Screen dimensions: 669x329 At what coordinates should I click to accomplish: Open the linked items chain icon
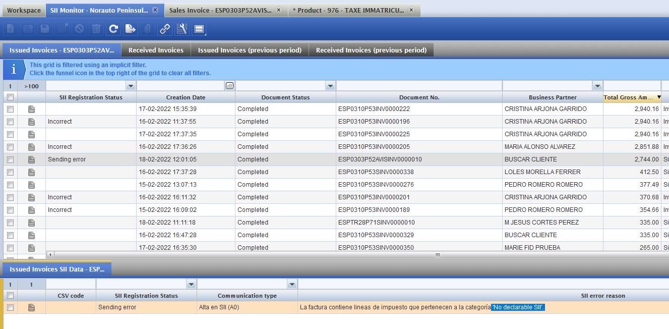165,29
